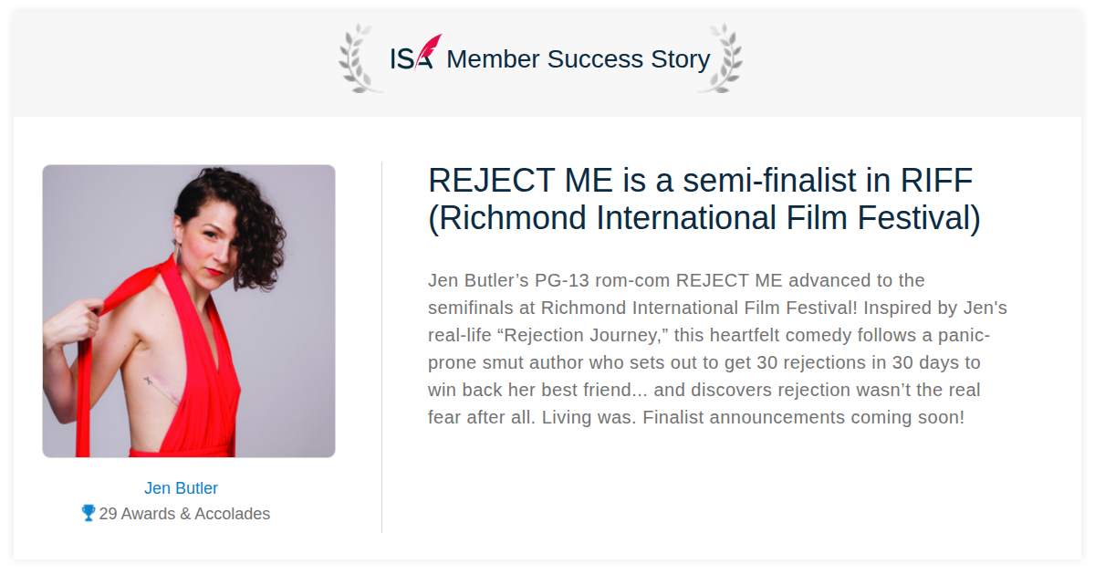This screenshot has height=575, width=1095.
Task: Click the vertical divider beside the photo
Action: pos(381,347)
